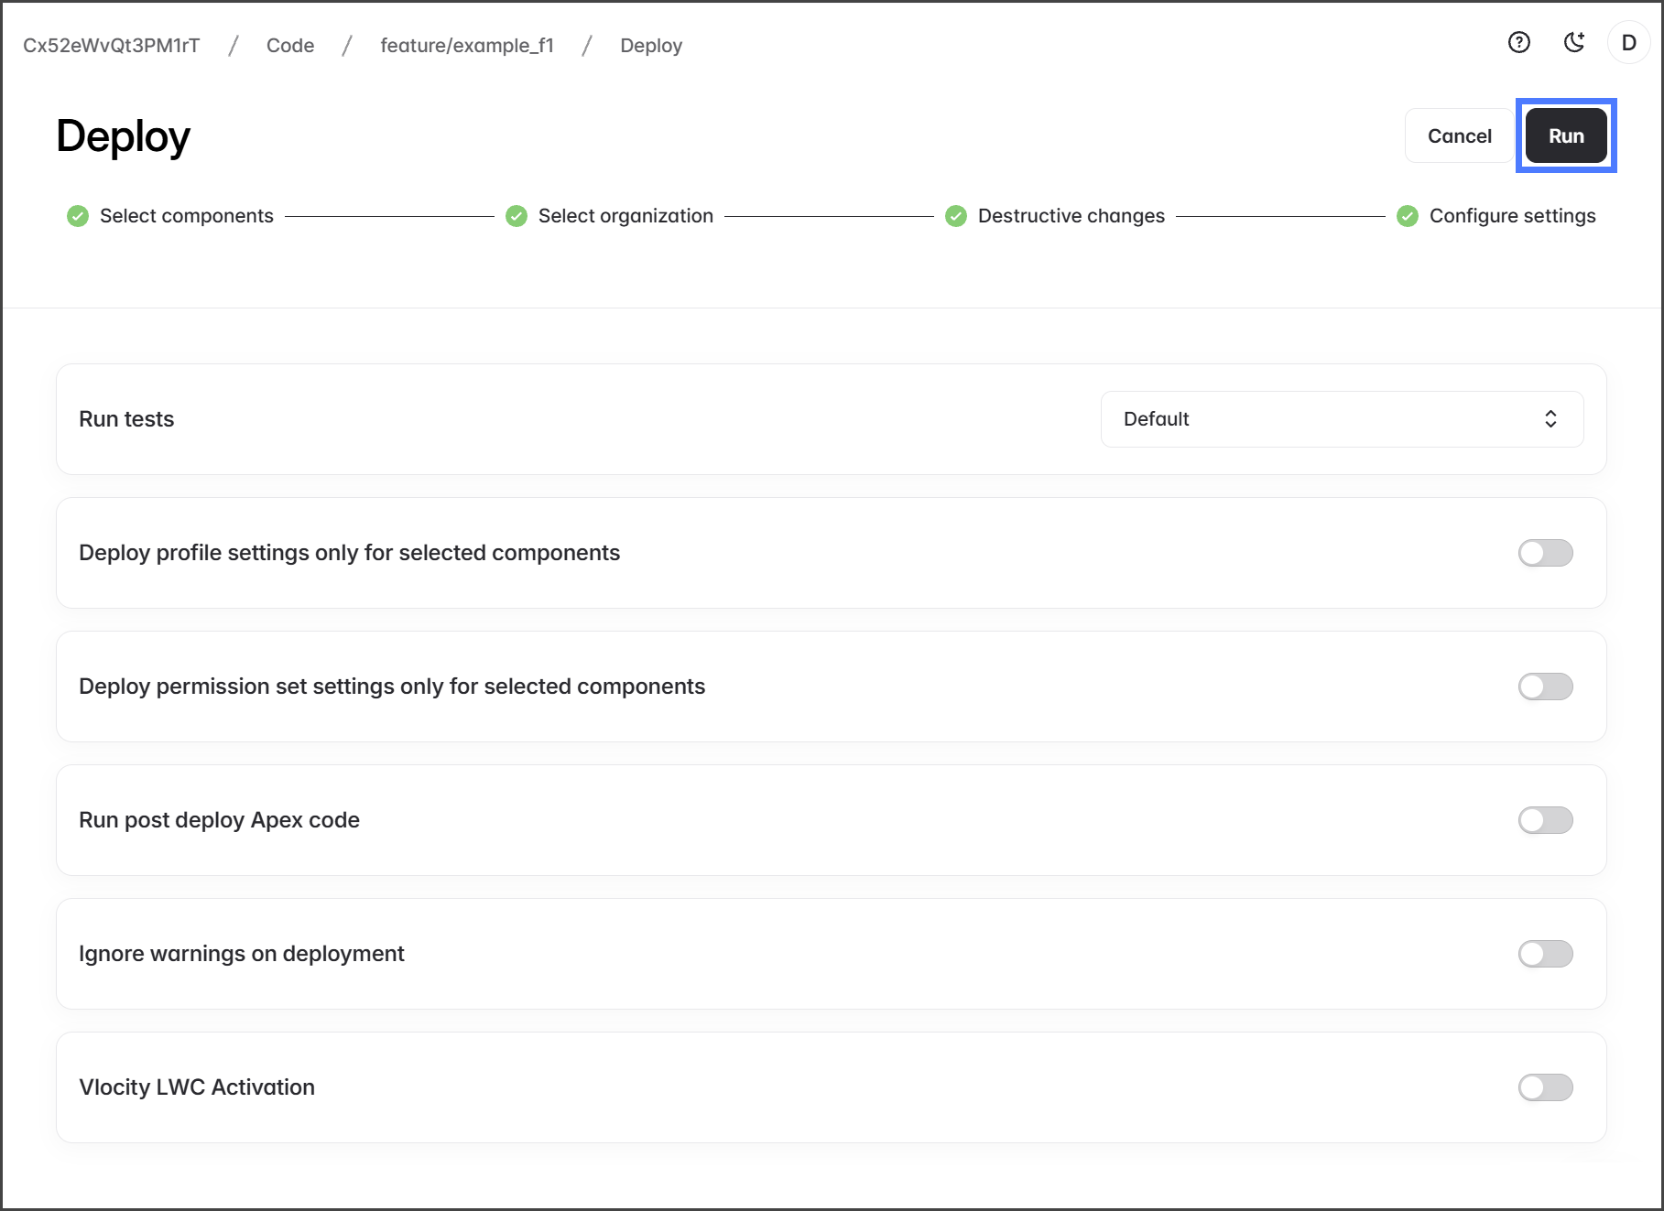Open the help question mark icon

pyautogui.click(x=1518, y=43)
